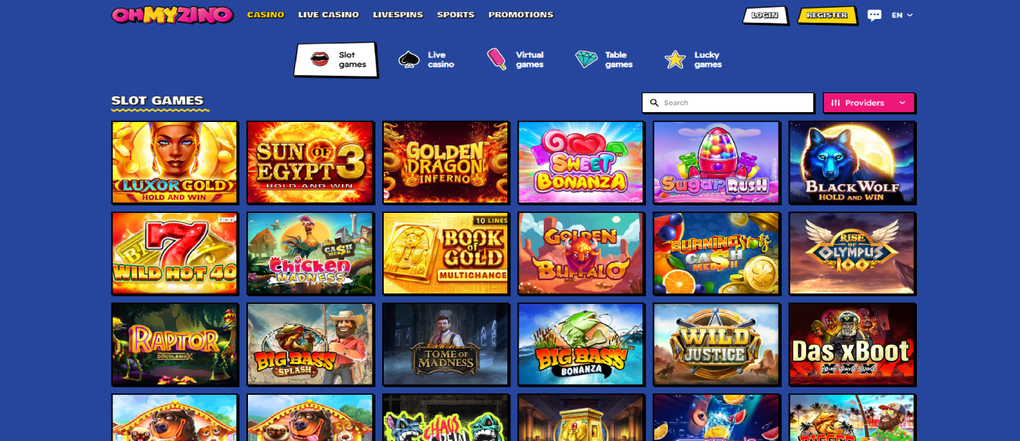Image resolution: width=1020 pixels, height=441 pixels.
Task: Select the spade Live casino icon
Action: 409,60
